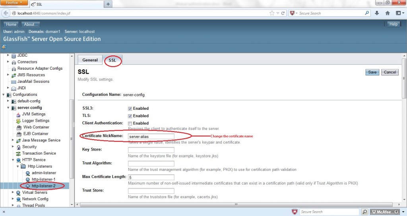Expand the JDBC tree node
The height and width of the screenshot is (216, 407).
click(x=8, y=55)
